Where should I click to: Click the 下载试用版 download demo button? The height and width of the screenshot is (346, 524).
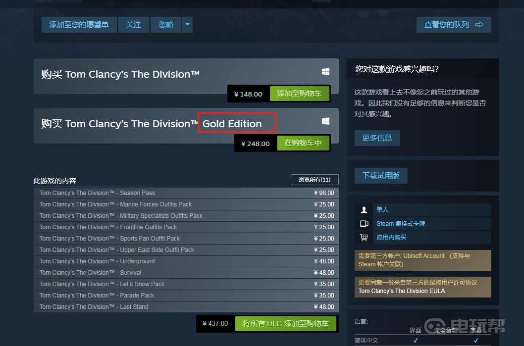[381, 176]
